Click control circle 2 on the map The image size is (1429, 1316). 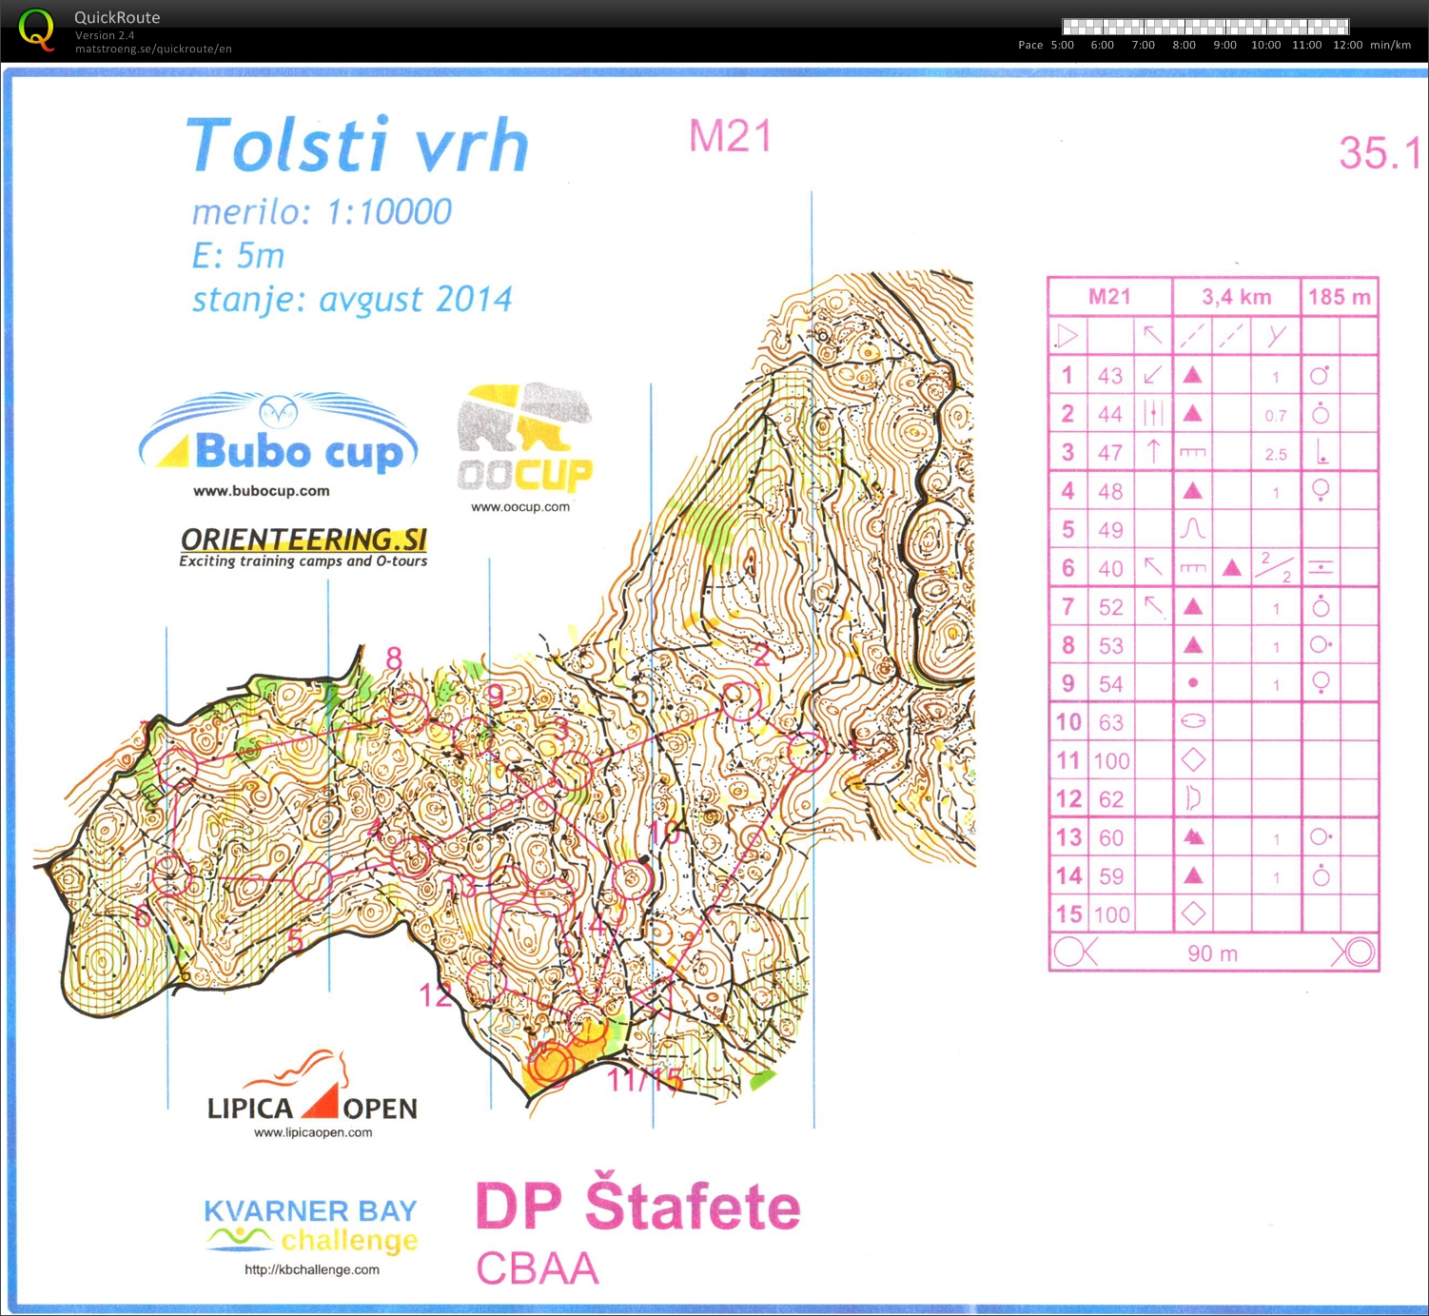coord(740,701)
